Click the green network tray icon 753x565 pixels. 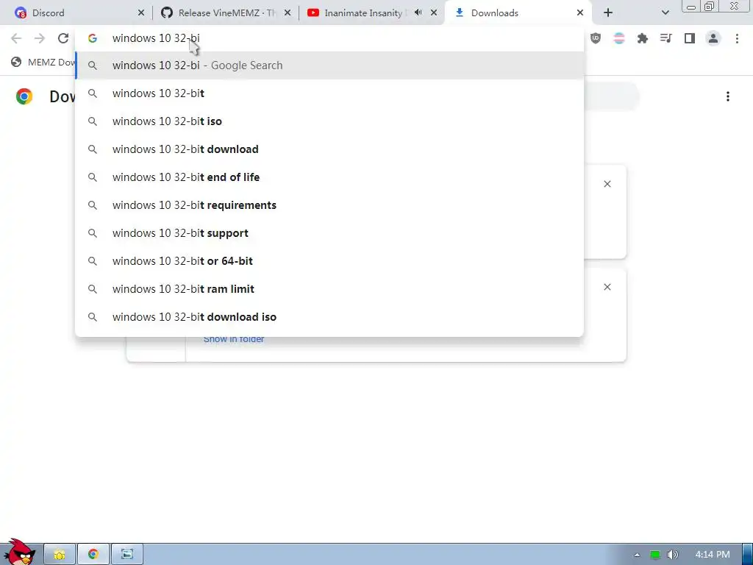click(654, 555)
